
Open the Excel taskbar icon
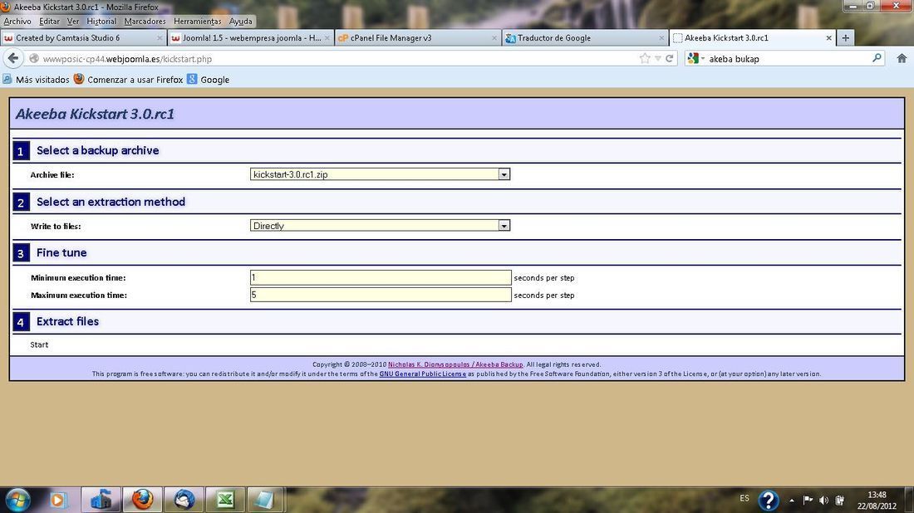pos(225,500)
